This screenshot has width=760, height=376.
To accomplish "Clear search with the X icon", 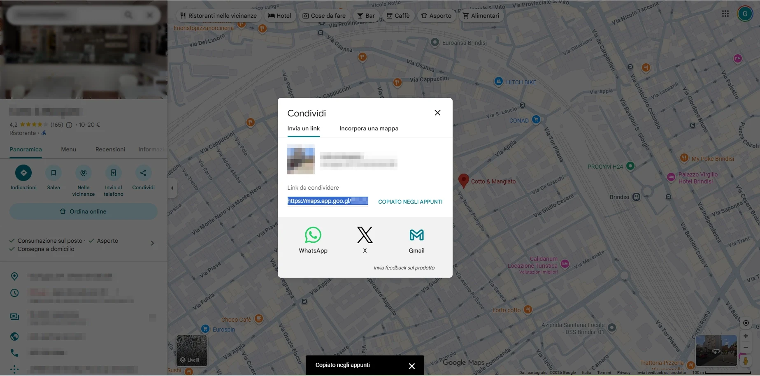I will tap(150, 15).
